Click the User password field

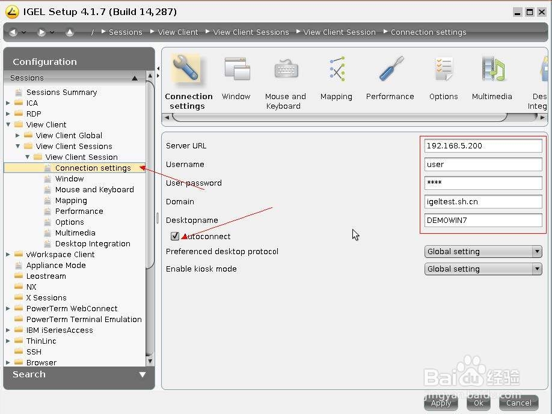483,183
